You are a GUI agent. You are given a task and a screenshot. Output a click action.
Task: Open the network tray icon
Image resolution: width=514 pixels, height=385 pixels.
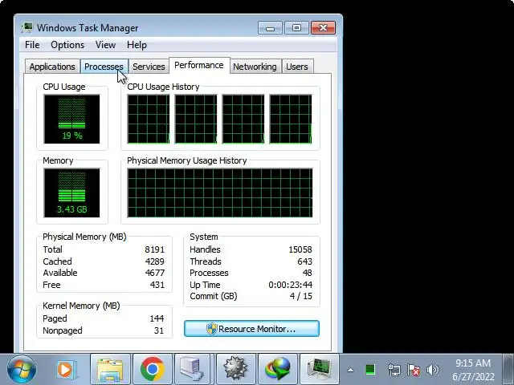pos(394,371)
